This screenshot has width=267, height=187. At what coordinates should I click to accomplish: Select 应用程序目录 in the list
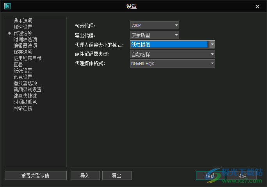tap(27, 58)
